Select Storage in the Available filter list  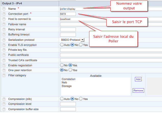tap(66, 86)
